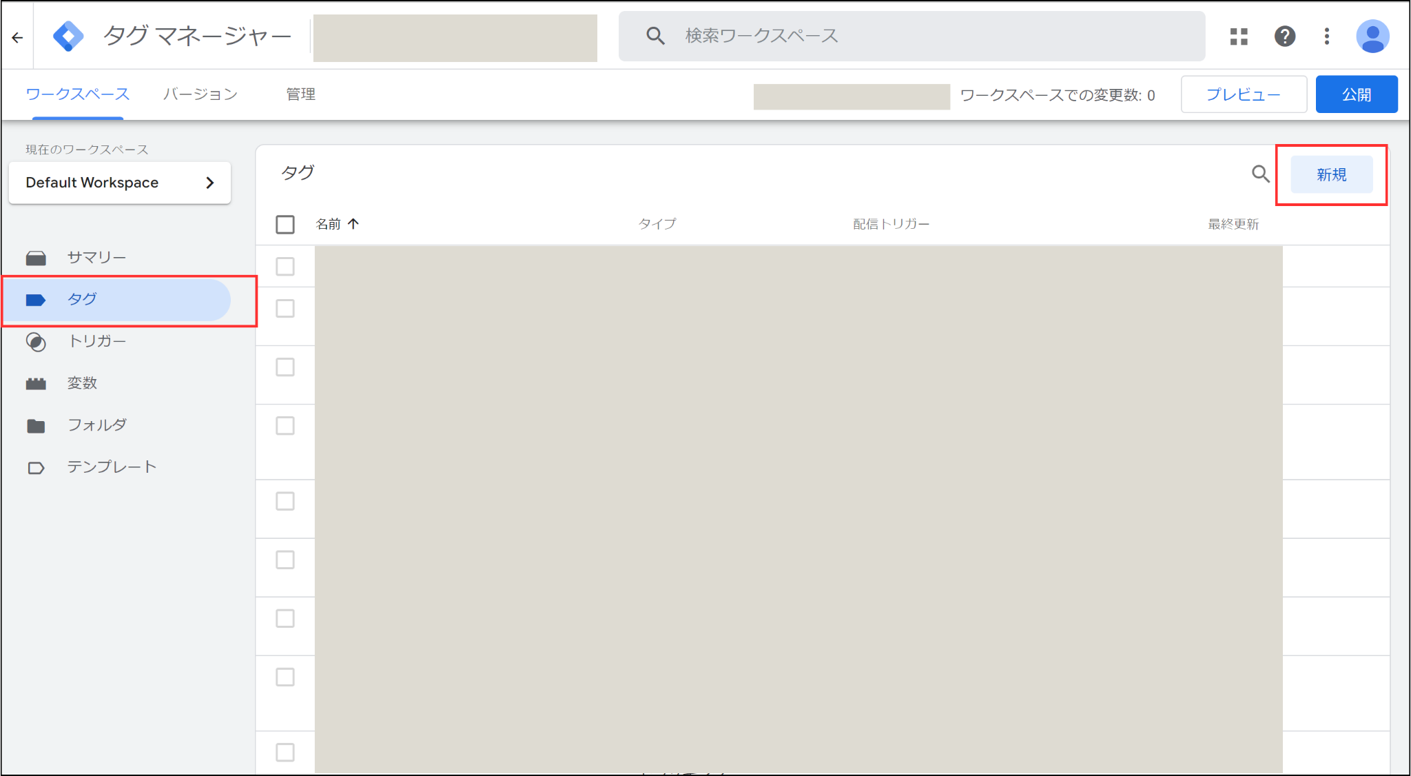Click the user account avatar
This screenshot has width=1411, height=776.
coord(1372,37)
